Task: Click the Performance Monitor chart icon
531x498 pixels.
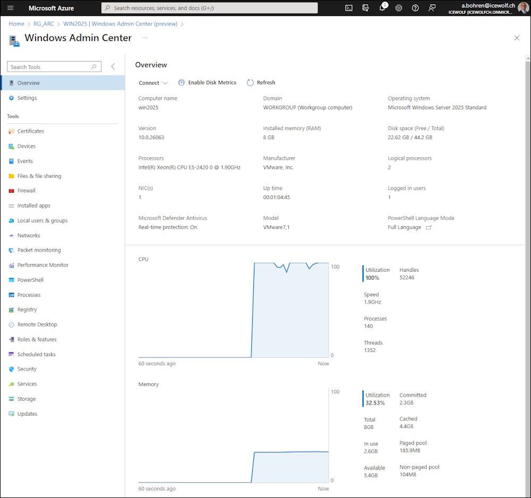Action: 11,265
